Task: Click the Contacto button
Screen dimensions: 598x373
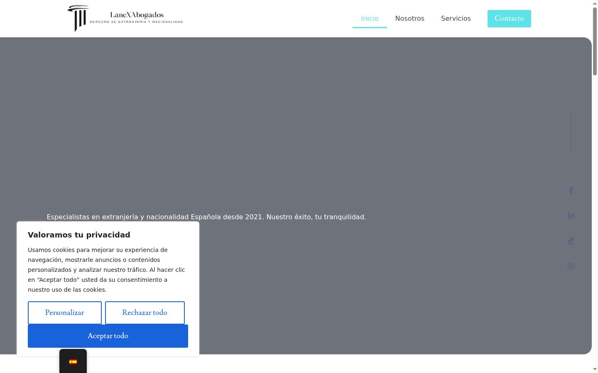Action: pyautogui.click(x=509, y=19)
